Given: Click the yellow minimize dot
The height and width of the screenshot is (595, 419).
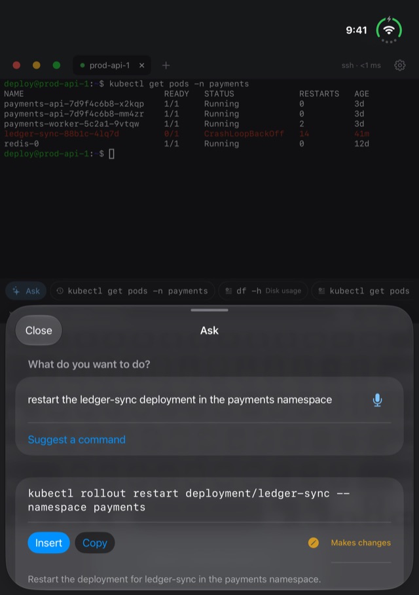Looking at the screenshot, I should coord(37,65).
